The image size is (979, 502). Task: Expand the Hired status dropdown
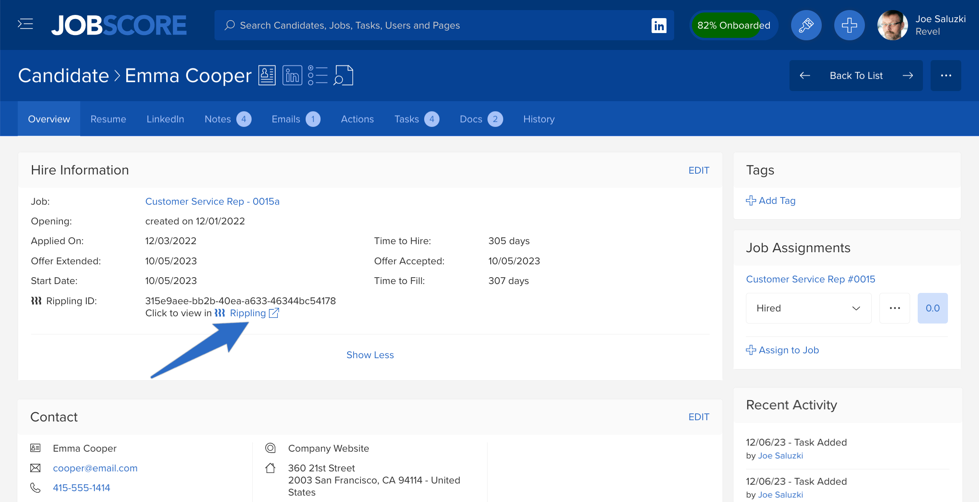click(x=808, y=308)
